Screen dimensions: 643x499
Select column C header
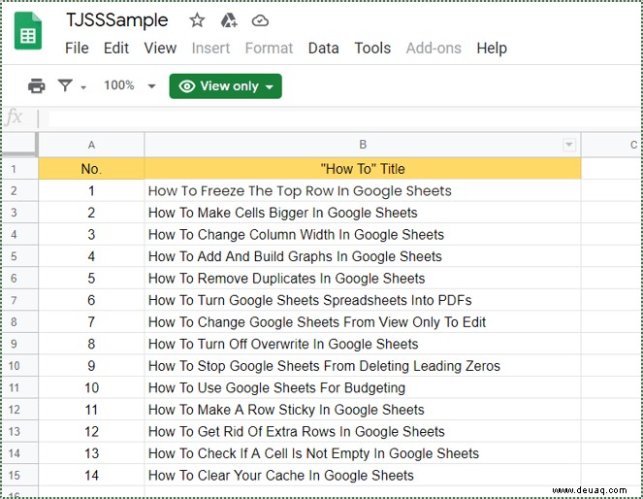[x=611, y=145]
